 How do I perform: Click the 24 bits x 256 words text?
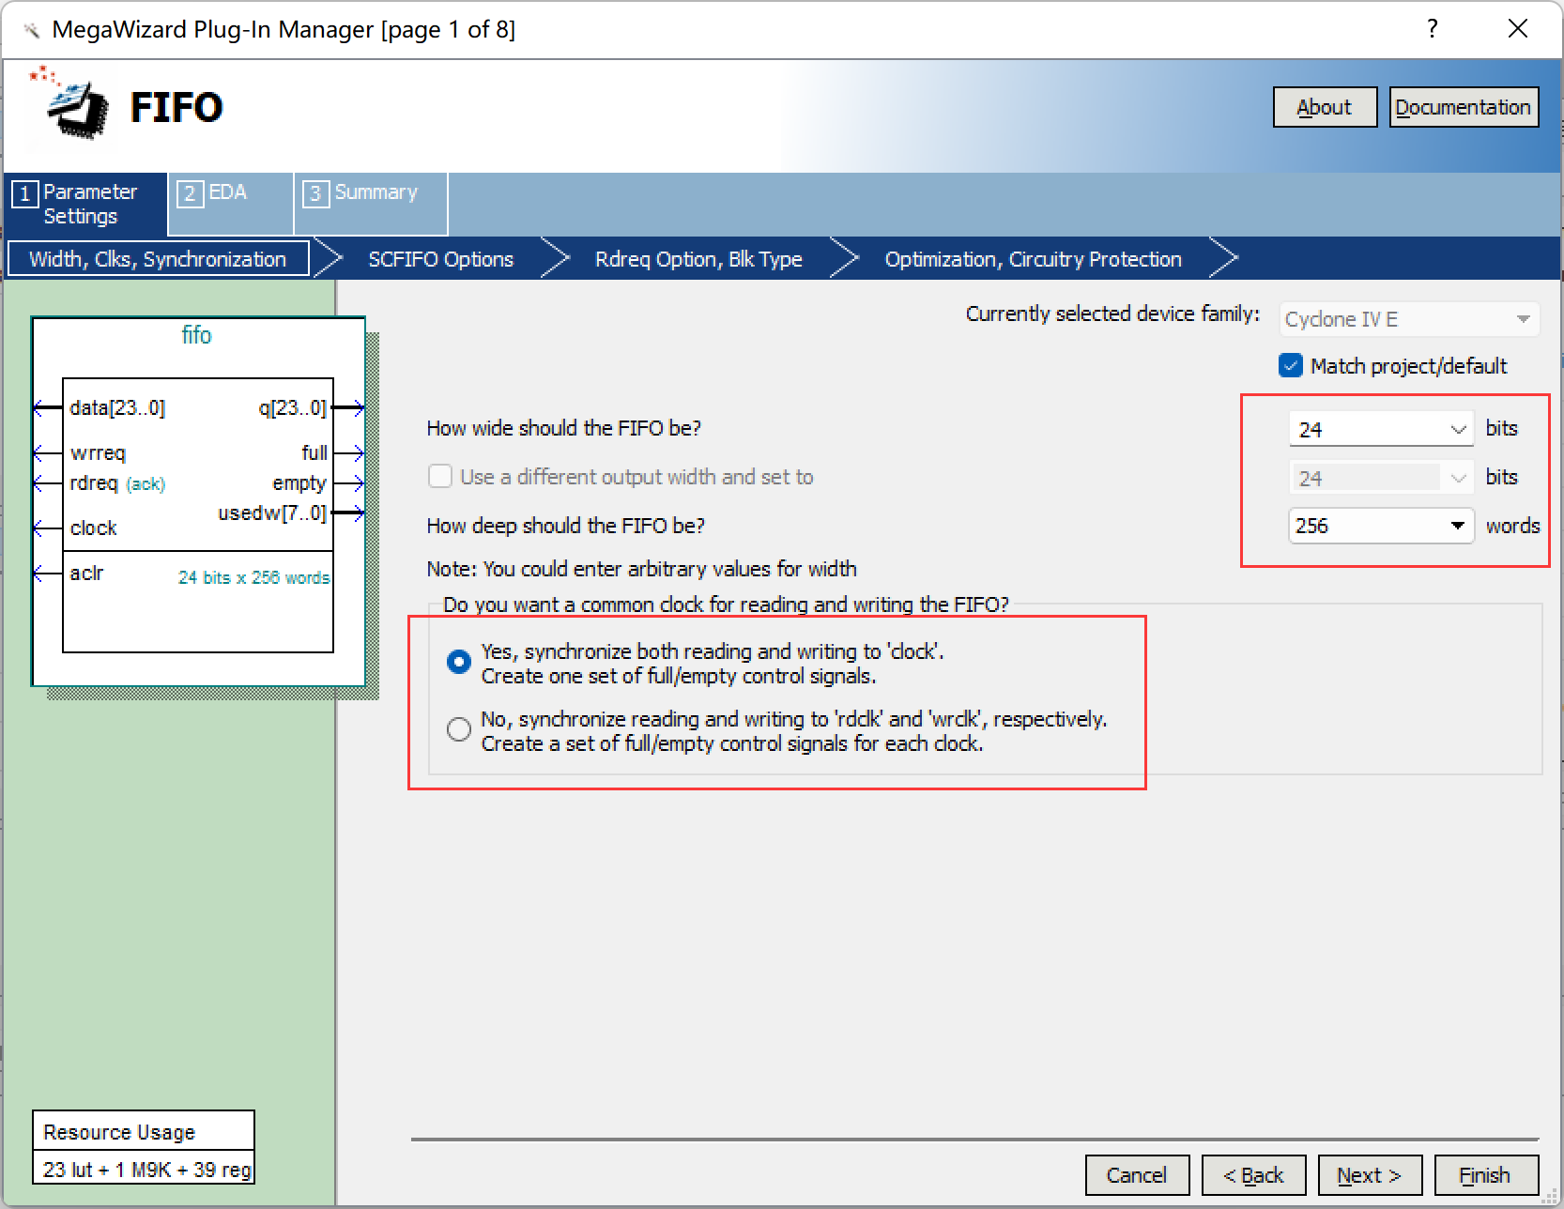[x=254, y=577]
